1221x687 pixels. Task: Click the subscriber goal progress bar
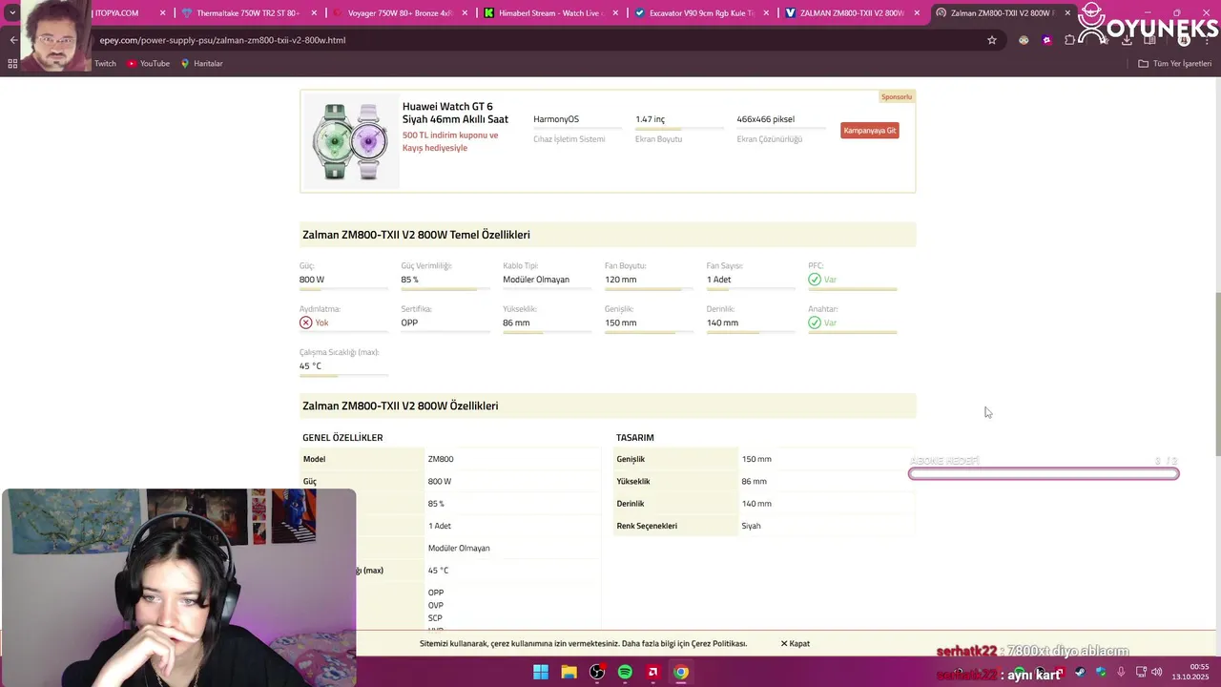tap(1044, 473)
